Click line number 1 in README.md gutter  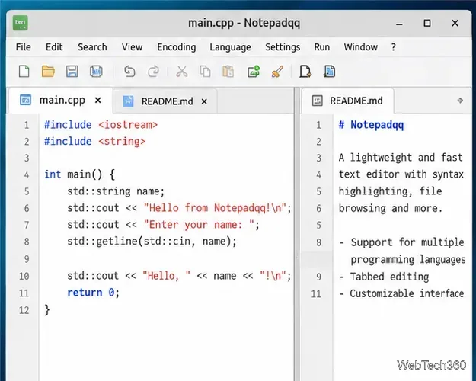coord(318,125)
